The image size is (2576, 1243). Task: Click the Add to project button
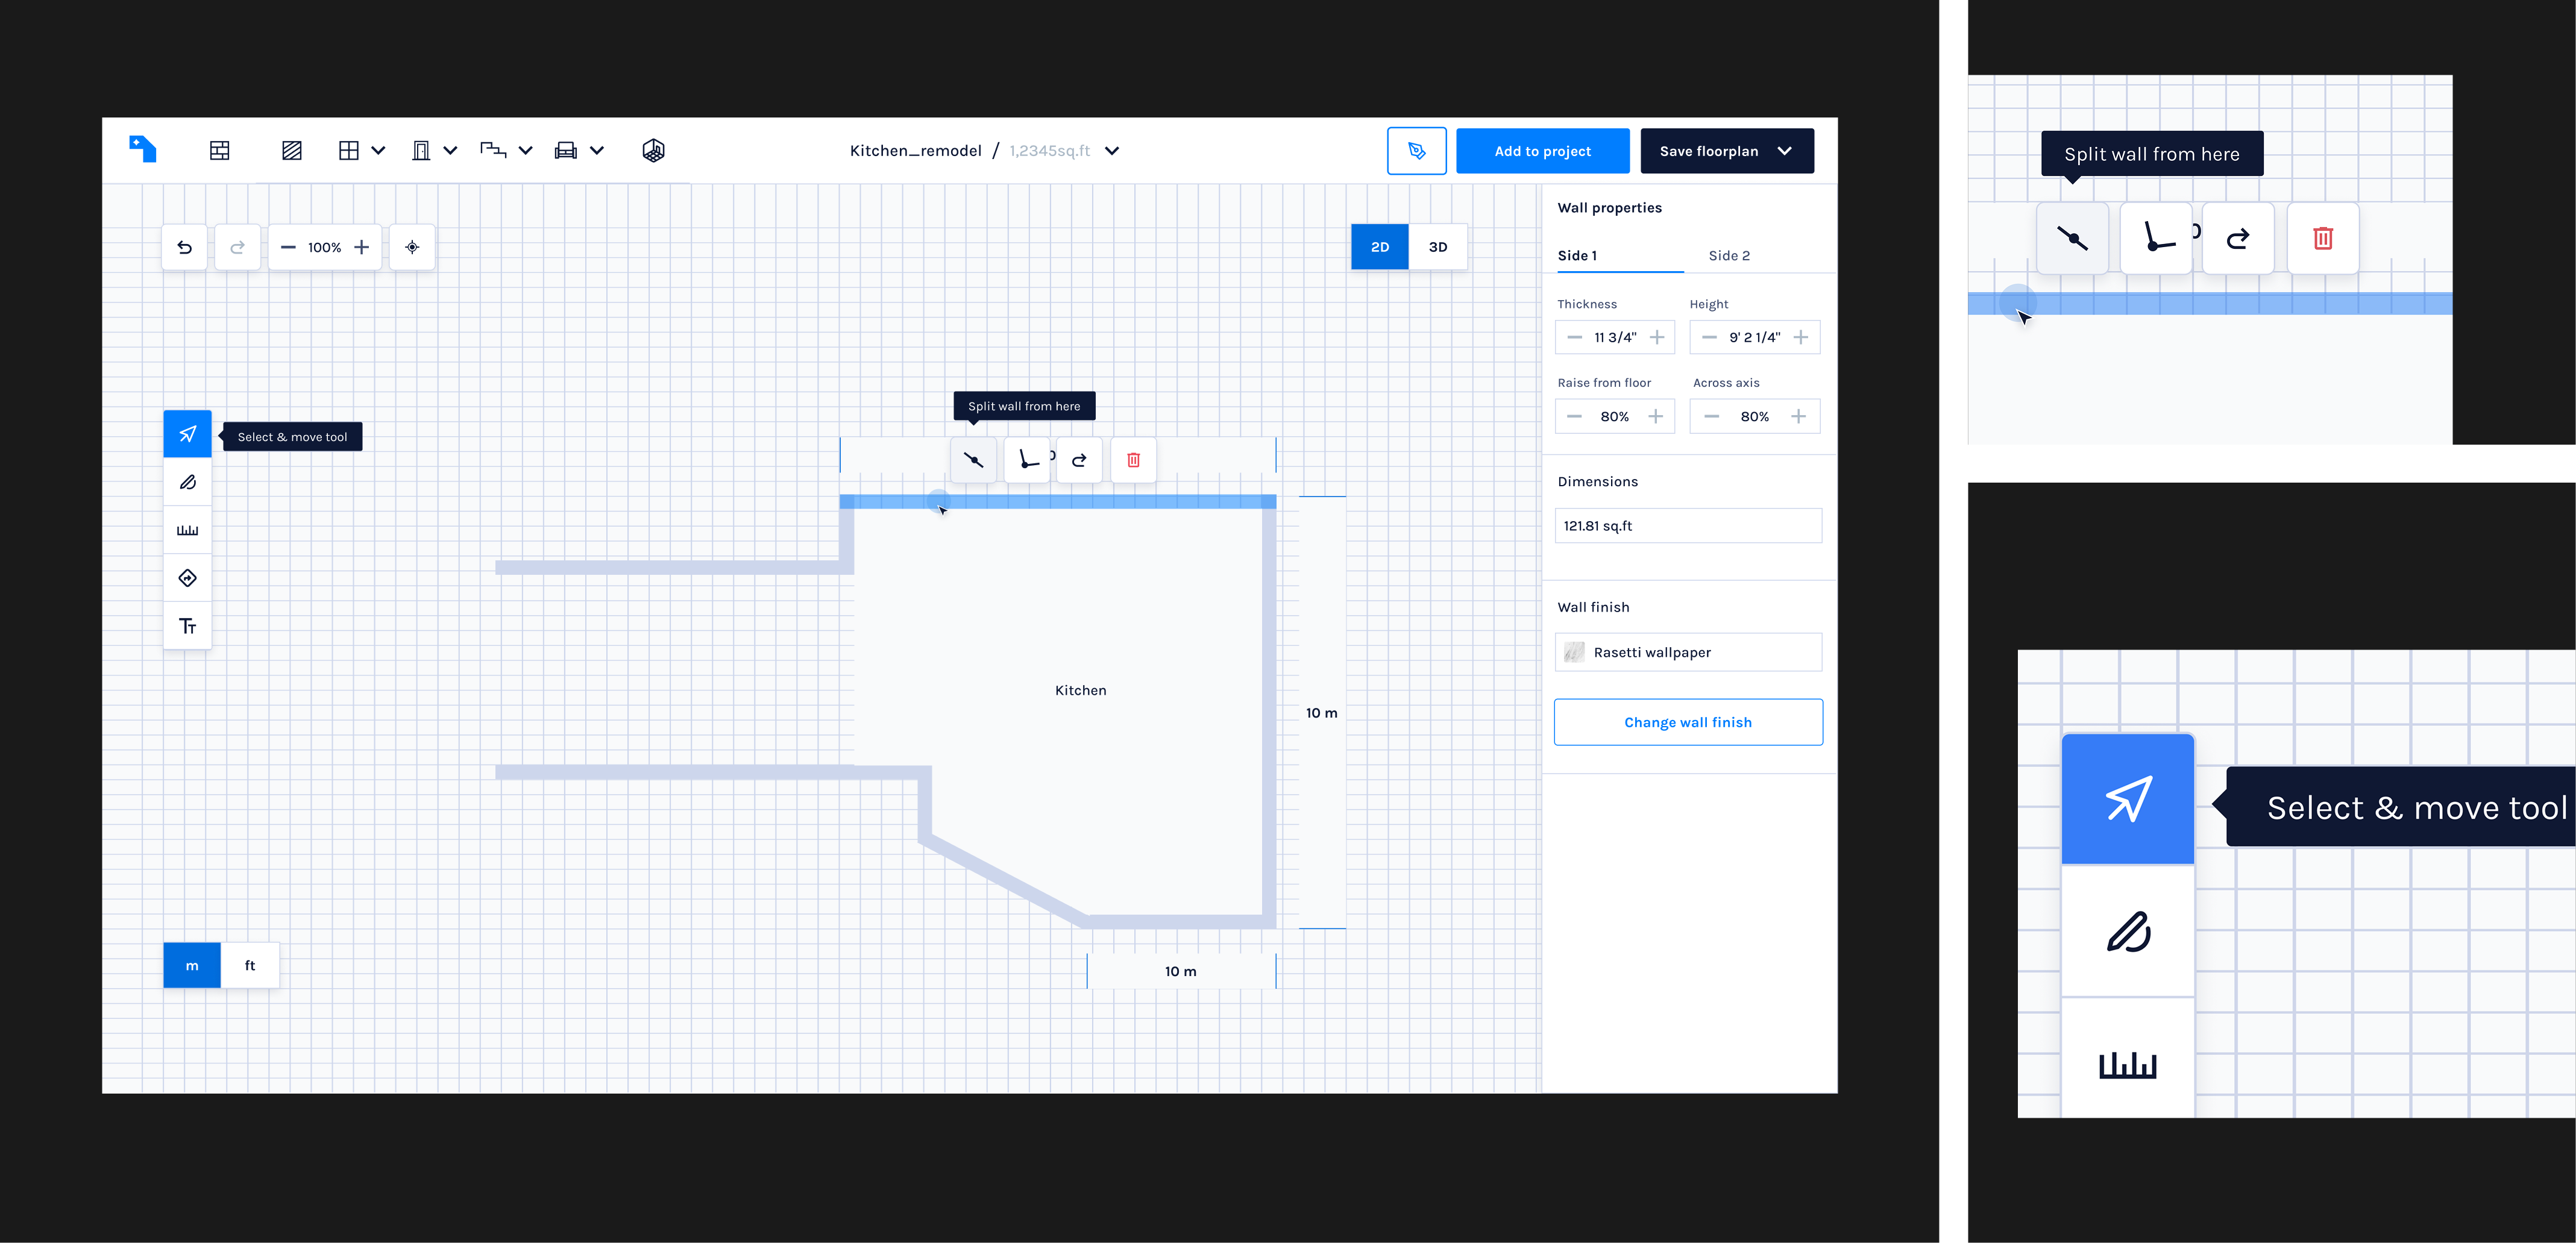1542,151
